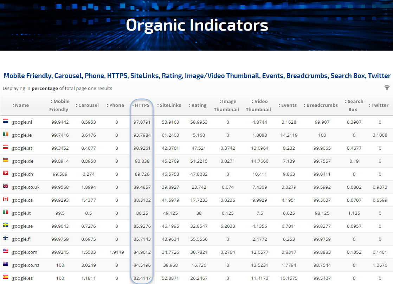The height and width of the screenshot is (284, 393).
Task: Click the google.at row name
Action: coord(22,148)
